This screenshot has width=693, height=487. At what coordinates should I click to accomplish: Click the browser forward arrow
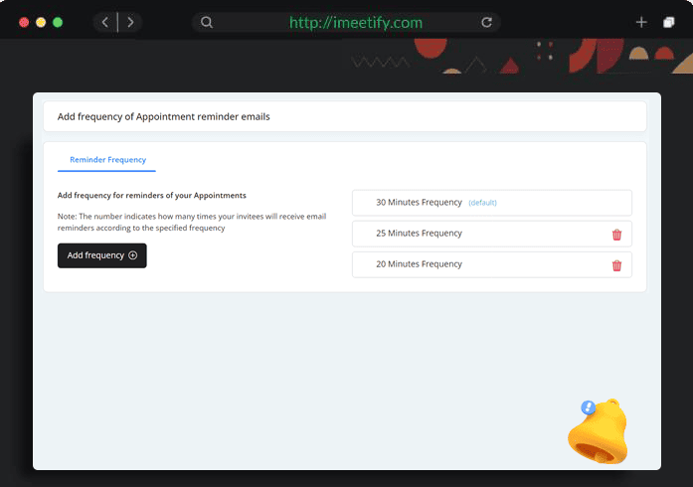(x=130, y=22)
